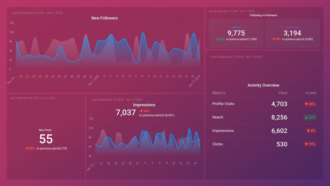Click the small Following label above 9,775
This screenshot has width=330, height=186.
point(236,27)
